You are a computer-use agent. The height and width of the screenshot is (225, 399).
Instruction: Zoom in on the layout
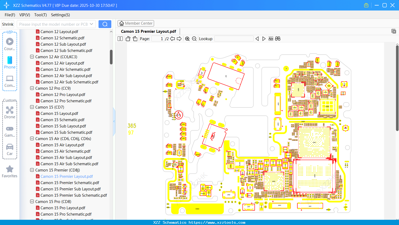pos(187,39)
